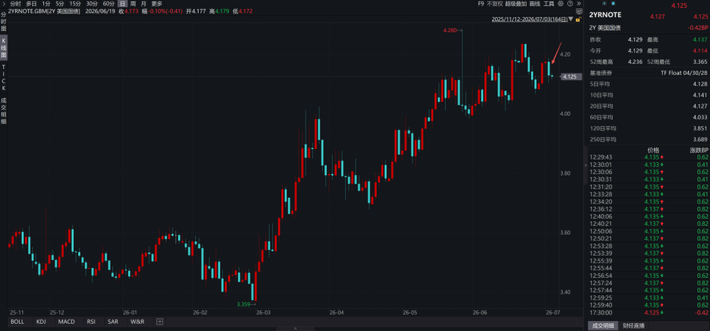Toggle the yellow unlock date range icon
Screen dimensions: 710x331
click(x=578, y=19)
